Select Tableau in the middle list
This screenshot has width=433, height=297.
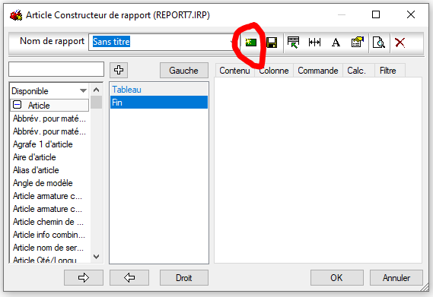click(x=159, y=90)
